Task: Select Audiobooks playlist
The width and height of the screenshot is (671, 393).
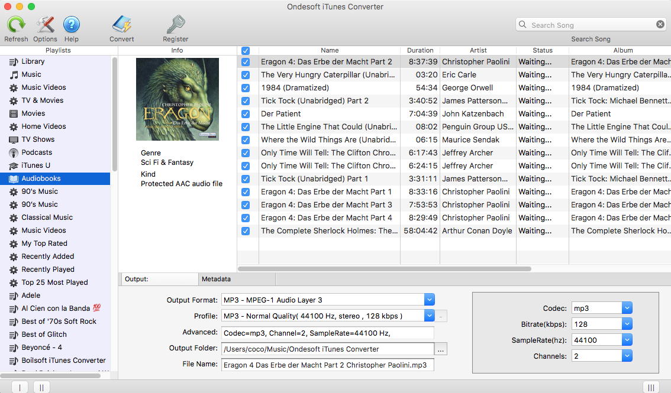Action: tap(55, 178)
